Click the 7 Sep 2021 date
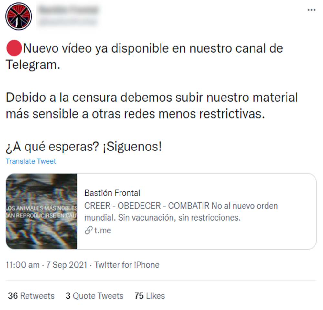 click(67, 265)
